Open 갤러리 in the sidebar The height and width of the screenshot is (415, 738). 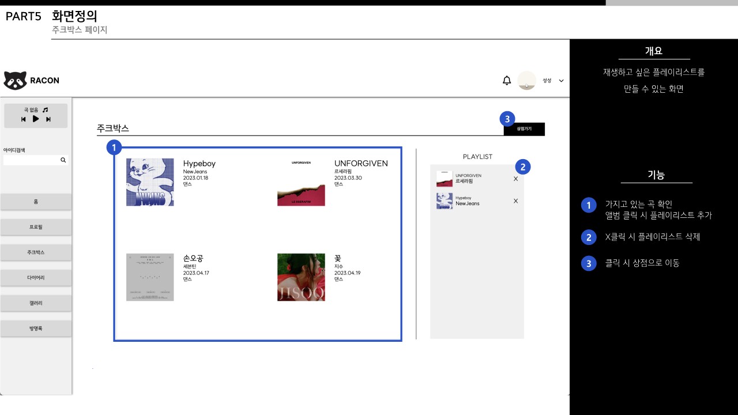(x=36, y=303)
